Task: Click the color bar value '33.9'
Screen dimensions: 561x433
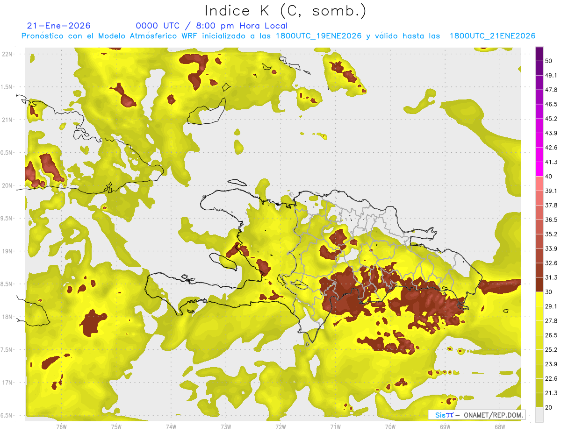Action: click(x=551, y=248)
